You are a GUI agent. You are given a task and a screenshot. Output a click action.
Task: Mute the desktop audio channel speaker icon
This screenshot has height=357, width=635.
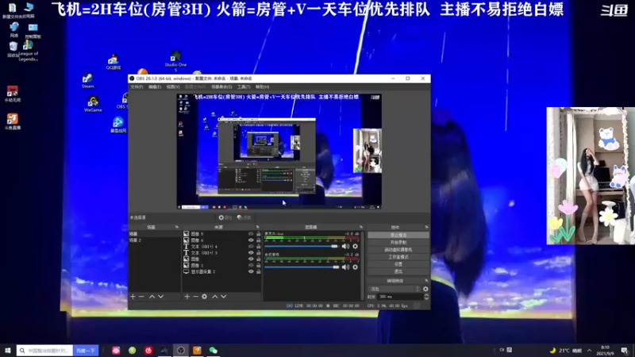pyautogui.click(x=345, y=267)
